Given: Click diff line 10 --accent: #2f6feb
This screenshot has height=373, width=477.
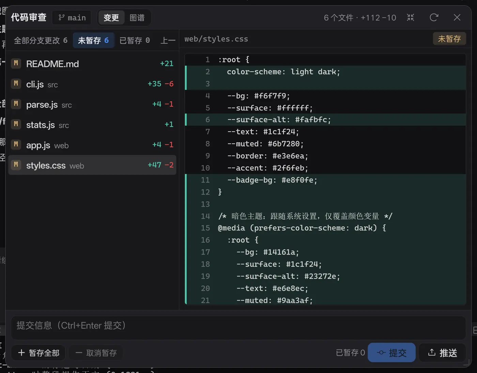Looking at the screenshot, I should coord(325,168).
